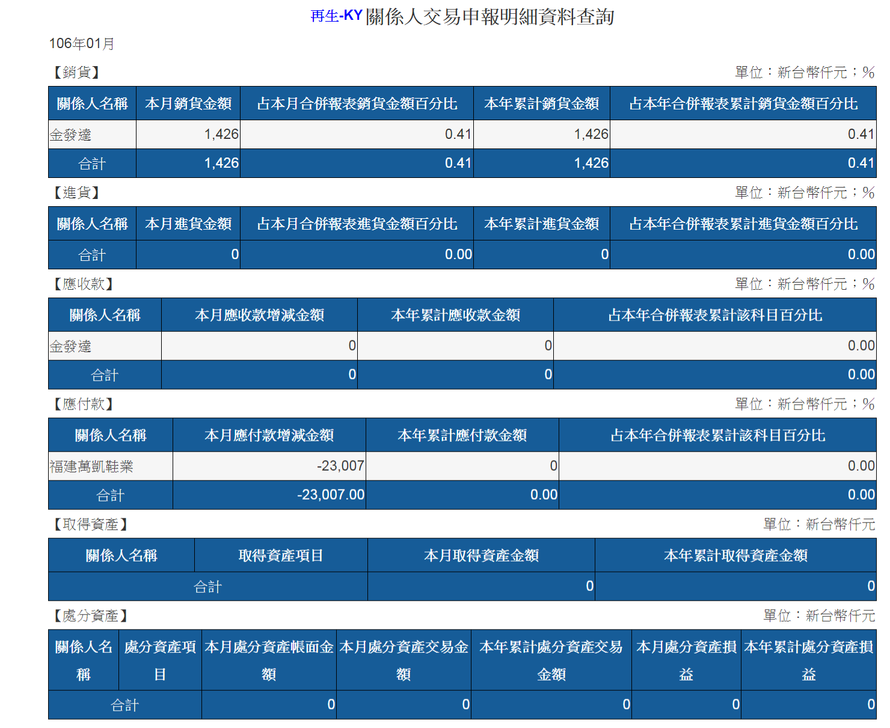Image resolution: width=890 pixels, height=728 pixels.
Task: Click the 【取得資產】 section label
Action: pyautogui.click(x=90, y=525)
